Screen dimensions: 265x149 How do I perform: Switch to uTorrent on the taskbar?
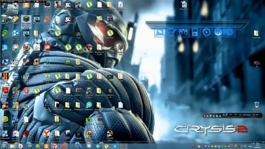(x=106, y=146)
